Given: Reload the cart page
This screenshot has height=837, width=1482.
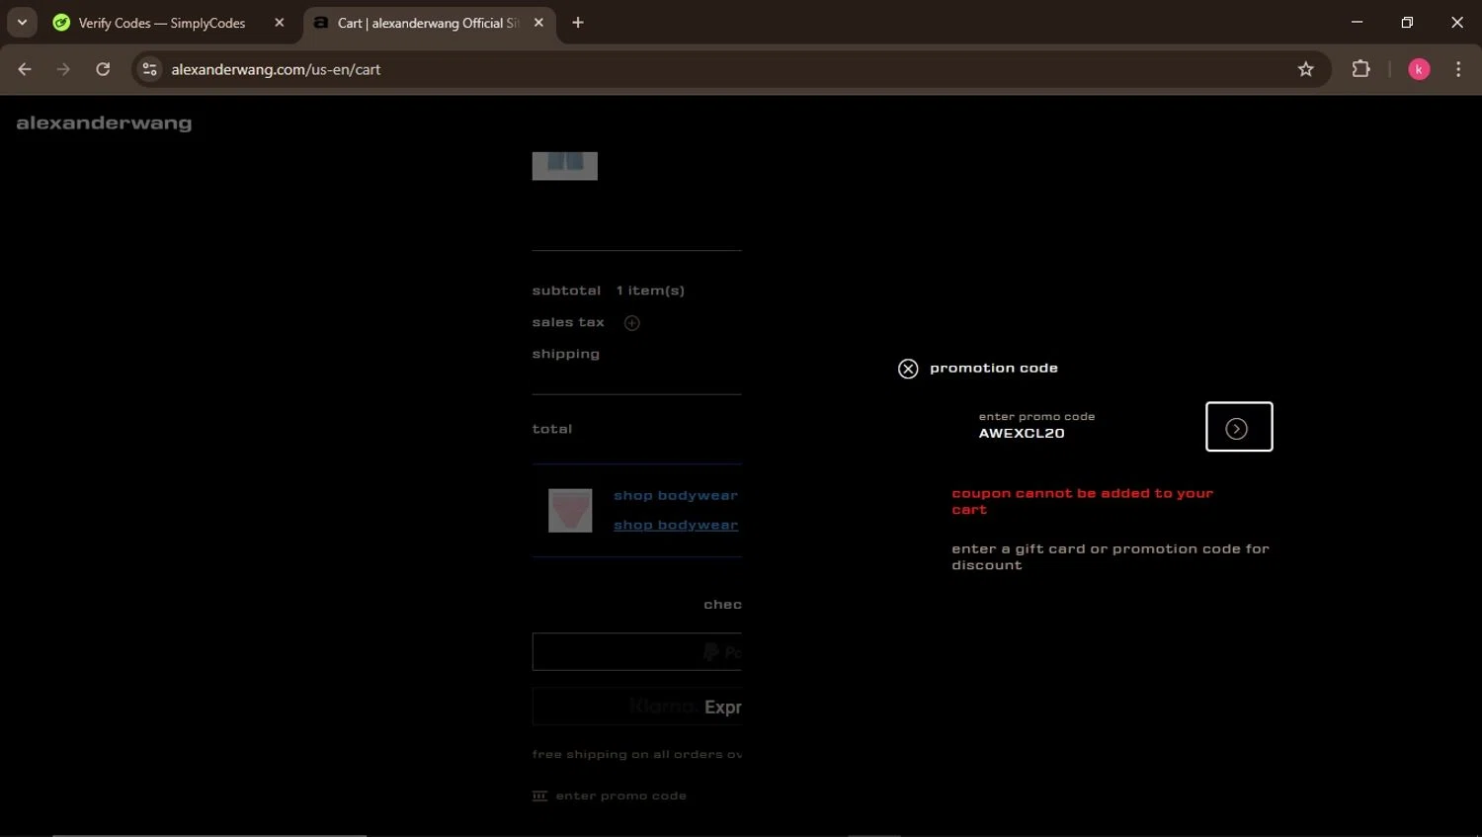Looking at the screenshot, I should 103,69.
